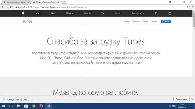
Task: Open Windows Start menu
Action: [x=4, y=106]
